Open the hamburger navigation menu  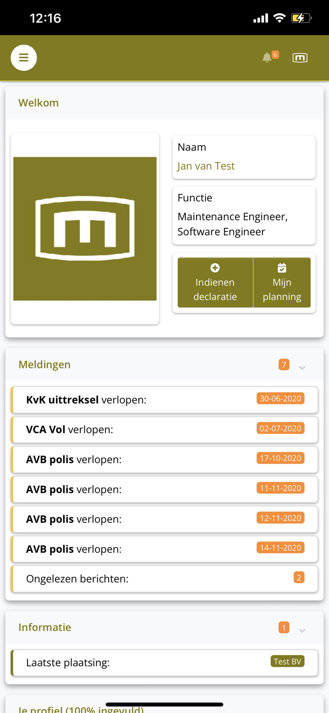point(23,58)
